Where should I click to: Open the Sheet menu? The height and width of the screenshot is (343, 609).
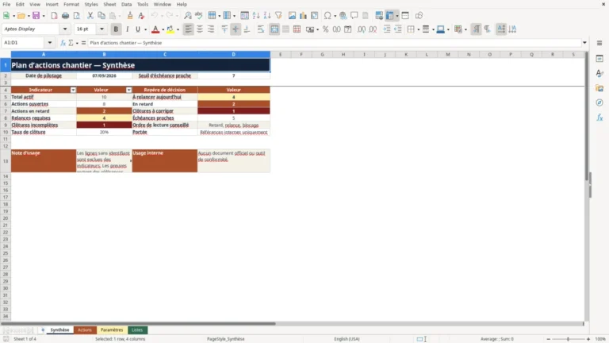[x=109, y=4]
